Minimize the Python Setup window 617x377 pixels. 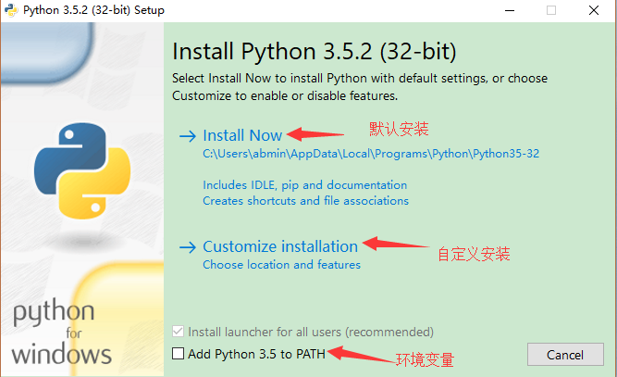pos(510,10)
